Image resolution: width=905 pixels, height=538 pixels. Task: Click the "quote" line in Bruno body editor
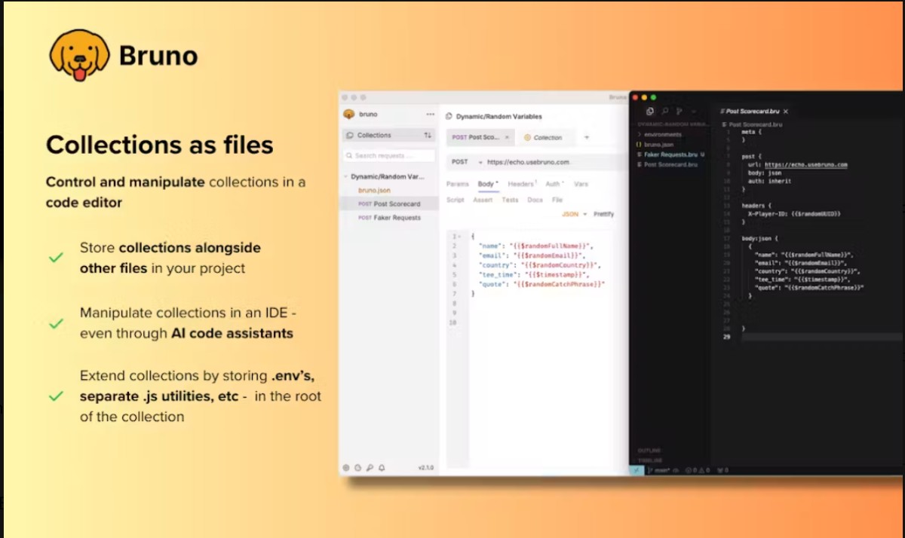tap(541, 284)
